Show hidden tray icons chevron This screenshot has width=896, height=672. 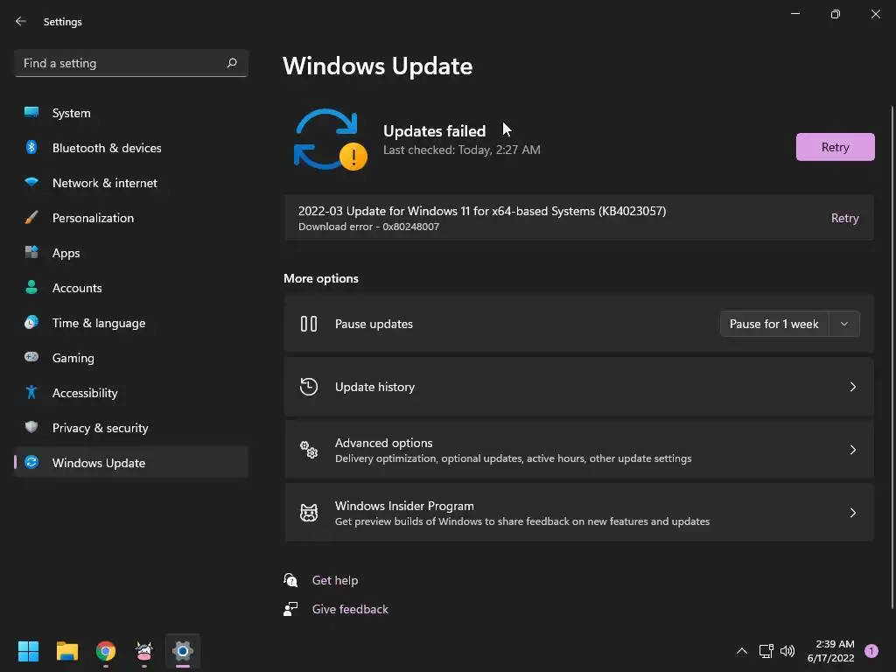coord(742,651)
